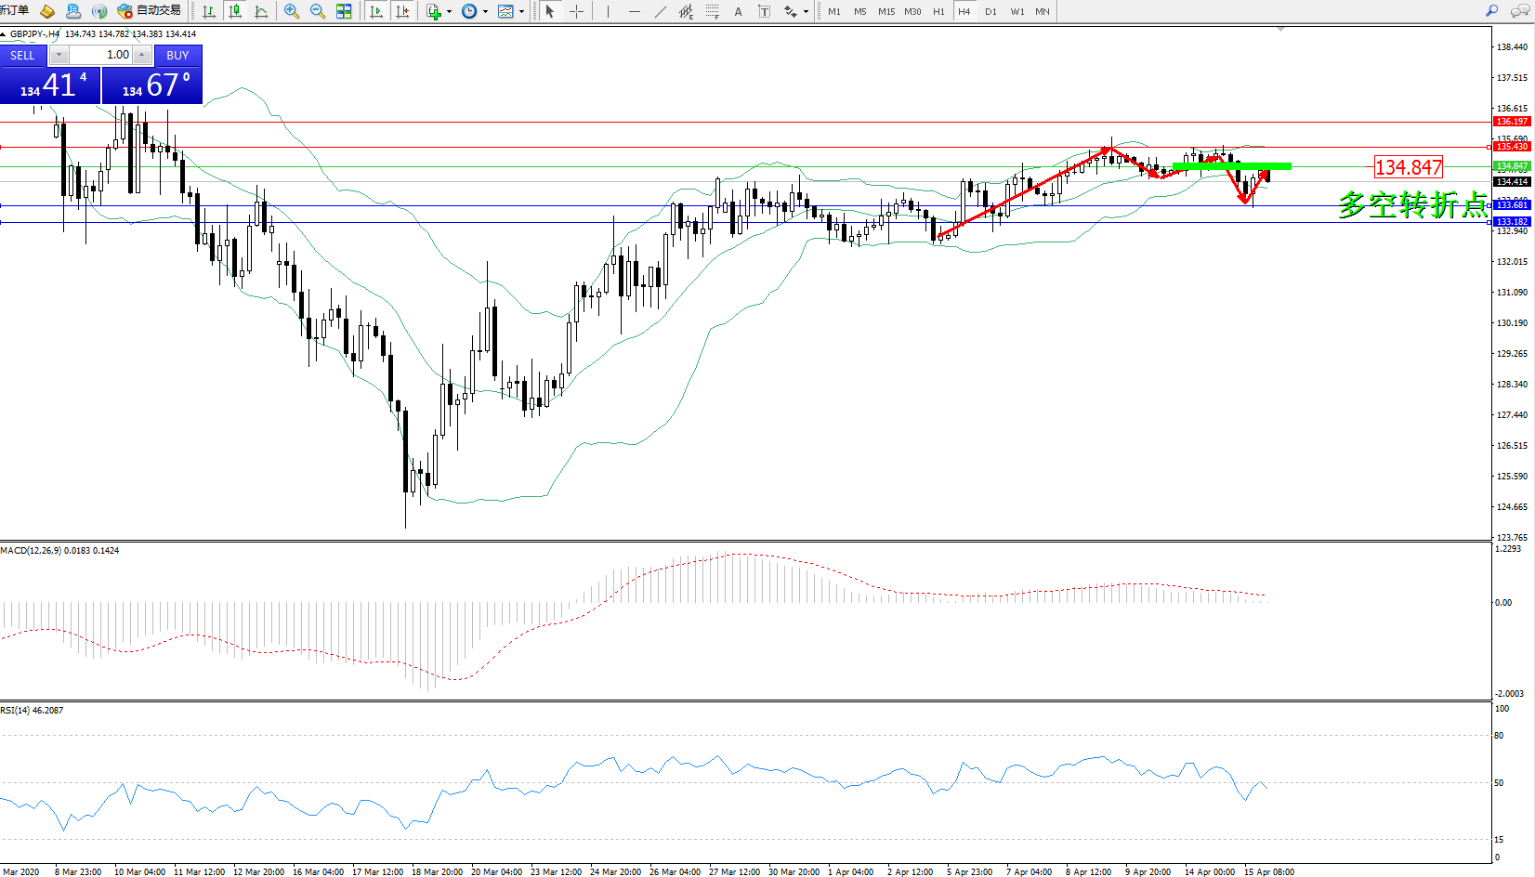Open the chart templates dropdown arrow
1535x877 pixels.
(x=521, y=12)
